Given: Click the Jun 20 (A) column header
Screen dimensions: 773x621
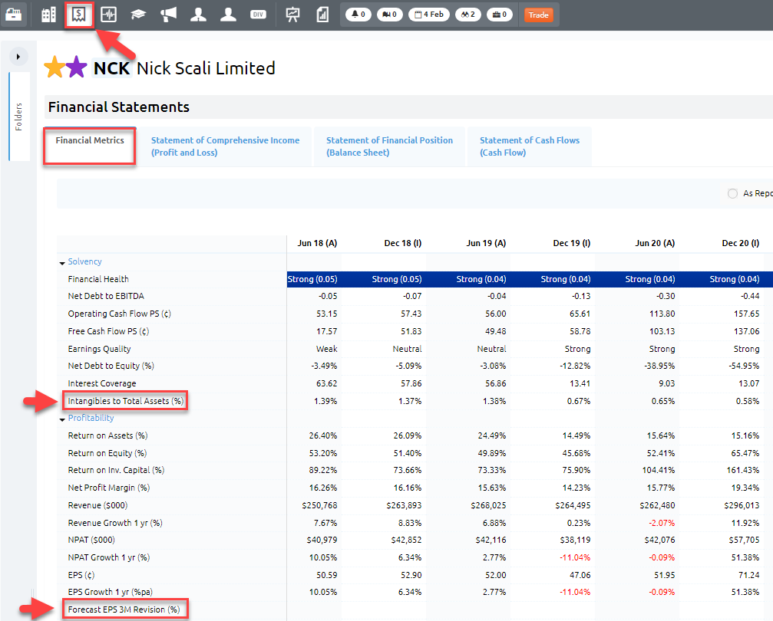Looking at the screenshot, I should tap(655, 243).
